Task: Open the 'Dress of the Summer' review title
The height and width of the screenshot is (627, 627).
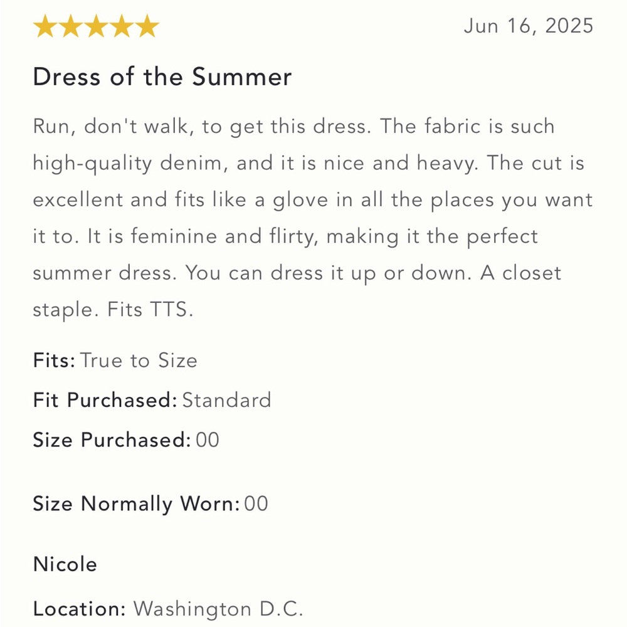Action: coord(162,77)
